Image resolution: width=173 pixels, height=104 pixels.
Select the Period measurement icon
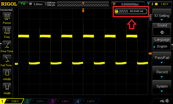click(x=7, y=17)
